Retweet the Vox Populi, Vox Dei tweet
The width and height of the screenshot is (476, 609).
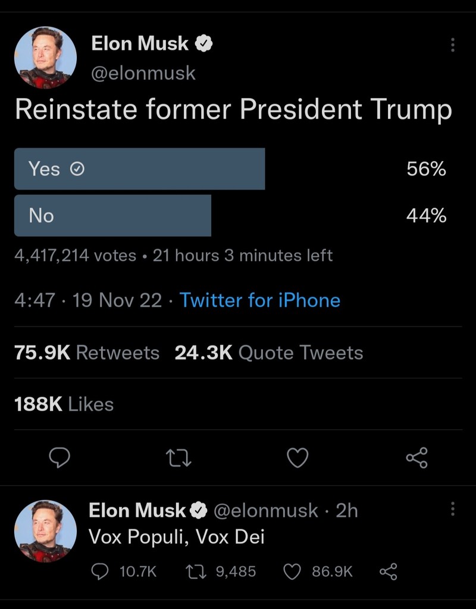[x=194, y=572]
